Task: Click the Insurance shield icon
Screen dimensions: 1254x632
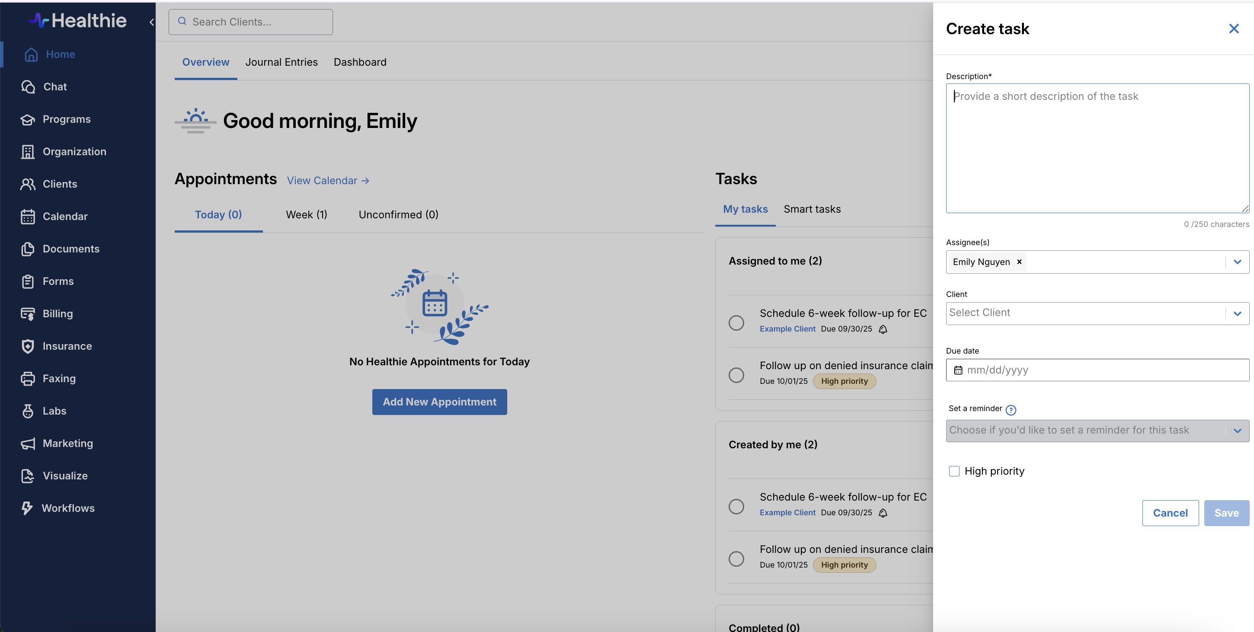Action: tap(28, 346)
